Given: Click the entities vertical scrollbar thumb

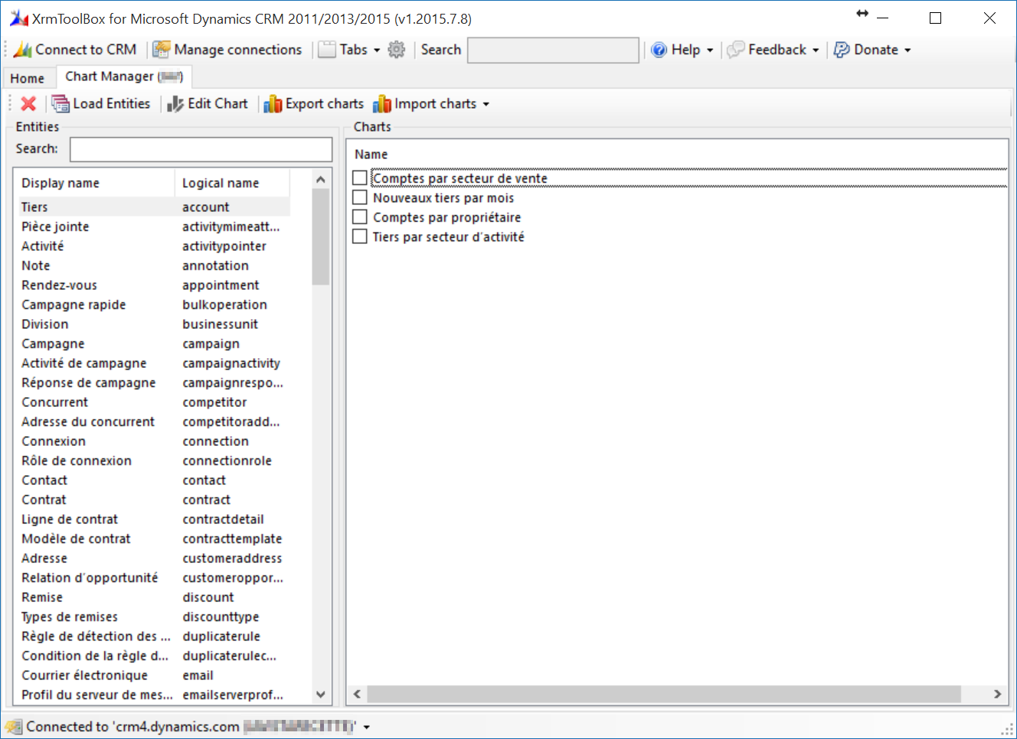Looking at the screenshot, I should 321,237.
